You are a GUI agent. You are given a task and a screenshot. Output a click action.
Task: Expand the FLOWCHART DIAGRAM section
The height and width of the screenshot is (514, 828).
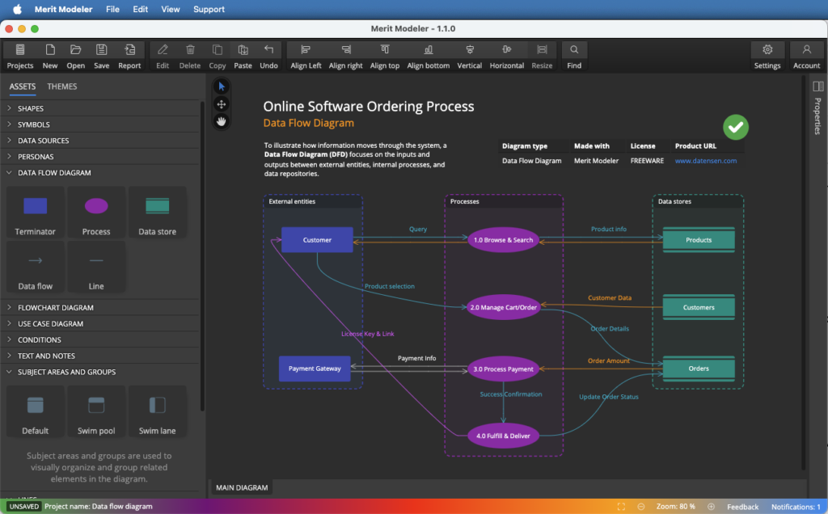(55, 308)
